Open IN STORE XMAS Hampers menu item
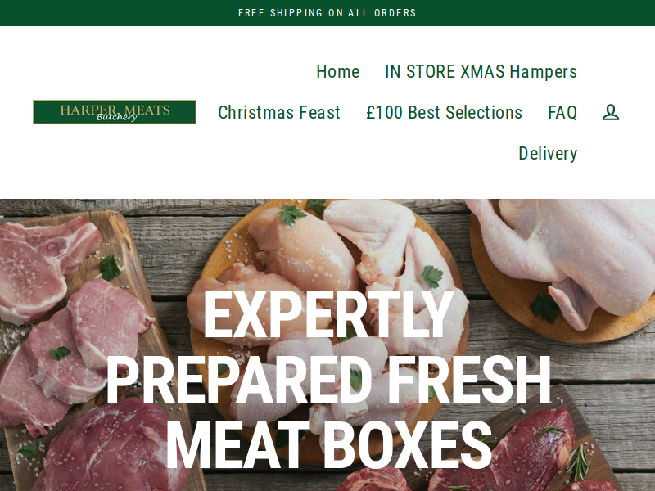Viewport: 655px width, 491px height. (481, 71)
